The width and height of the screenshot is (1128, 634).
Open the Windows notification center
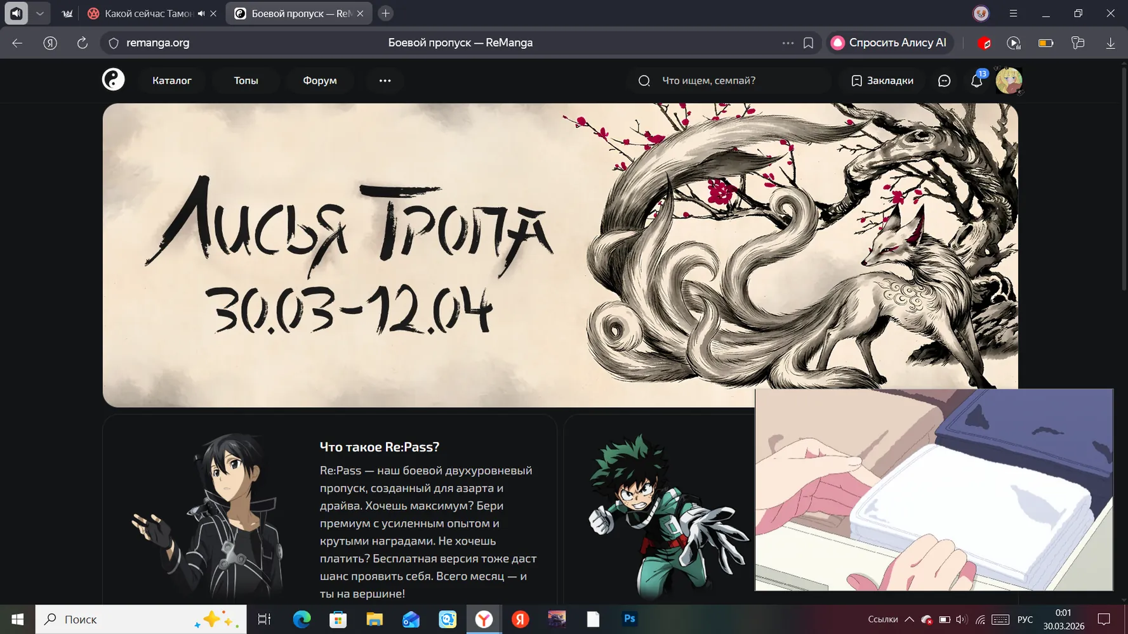click(1105, 619)
